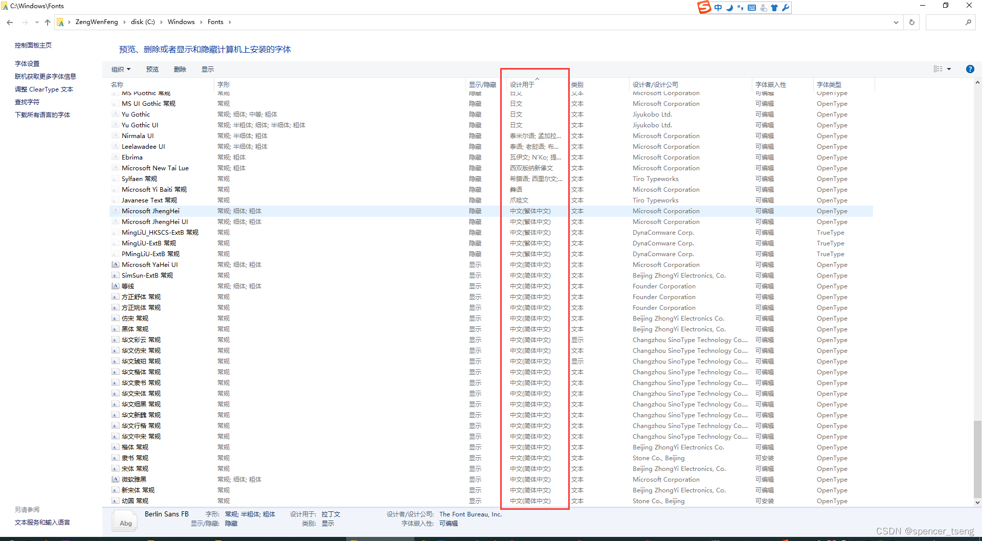Screen dimensions: 982x541
Task: Click the scrollbar down arrow
Action: coord(977,503)
